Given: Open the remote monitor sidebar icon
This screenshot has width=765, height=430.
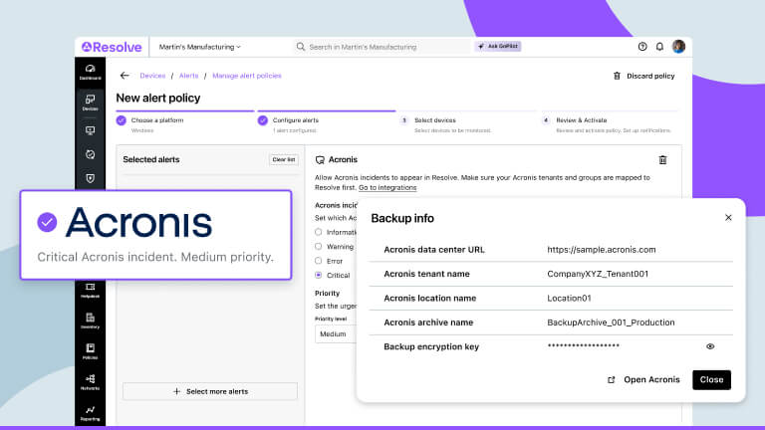Looking at the screenshot, I should pyautogui.click(x=91, y=130).
